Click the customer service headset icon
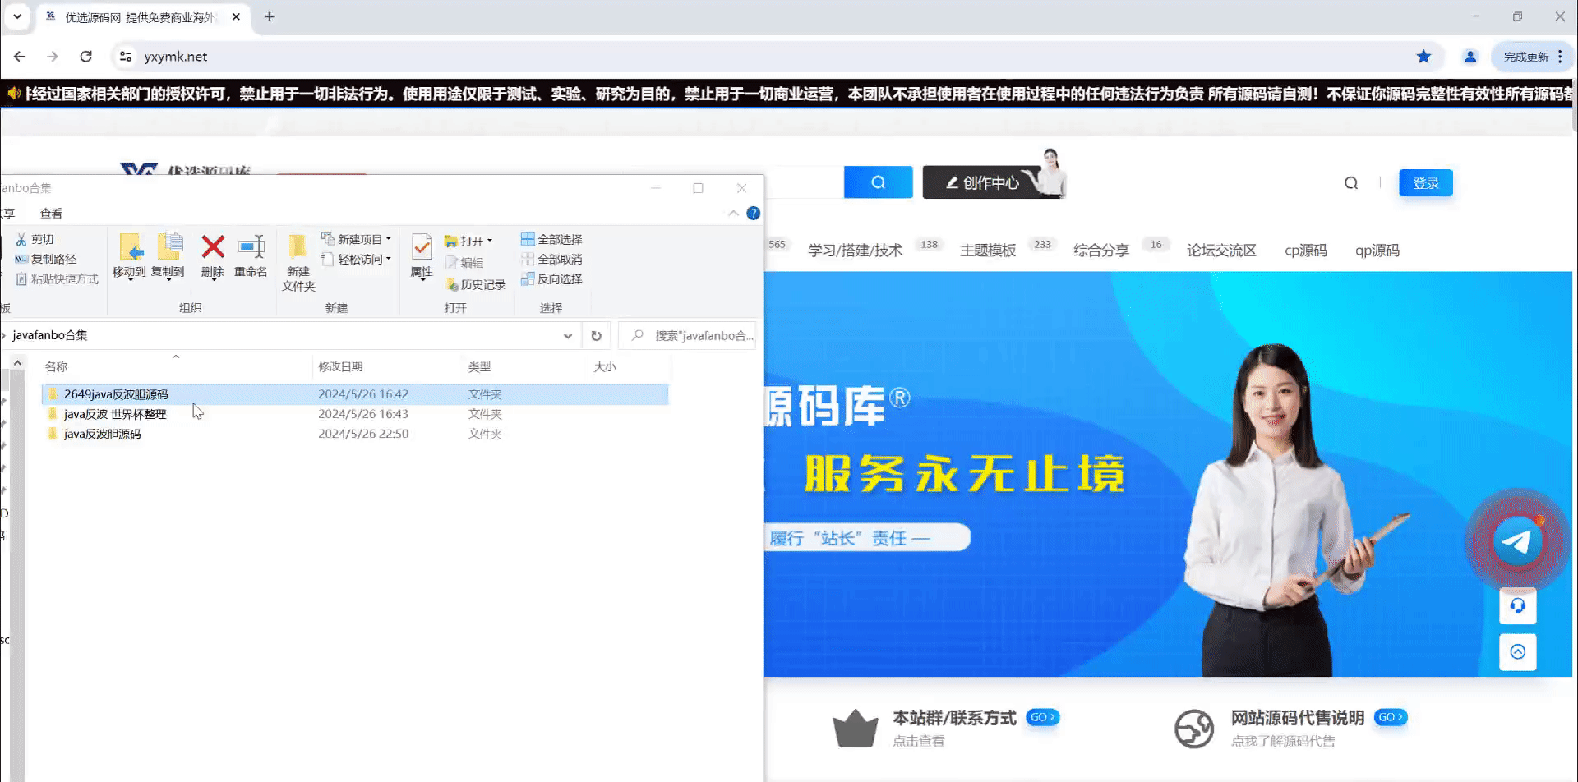Image resolution: width=1578 pixels, height=782 pixels. click(x=1517, y=606)
